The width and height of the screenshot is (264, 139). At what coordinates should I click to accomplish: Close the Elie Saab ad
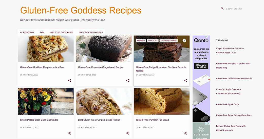(209, 123)
